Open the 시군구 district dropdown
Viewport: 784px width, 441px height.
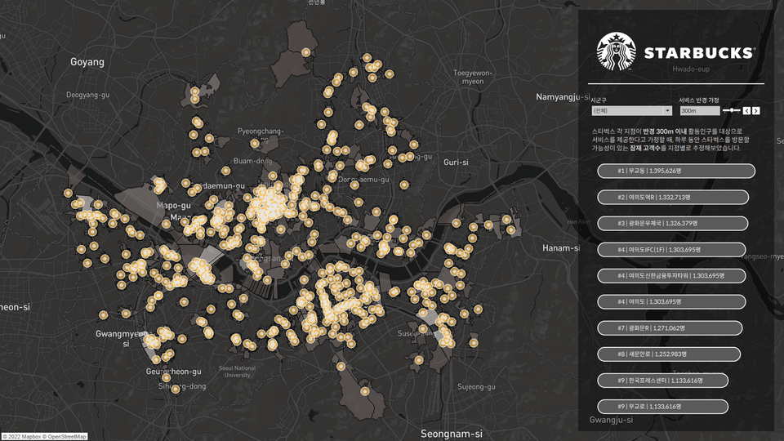631,111
